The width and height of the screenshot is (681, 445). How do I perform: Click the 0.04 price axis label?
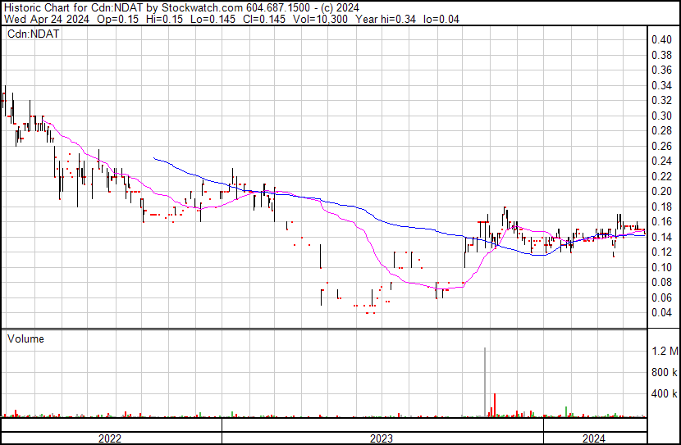661,313
